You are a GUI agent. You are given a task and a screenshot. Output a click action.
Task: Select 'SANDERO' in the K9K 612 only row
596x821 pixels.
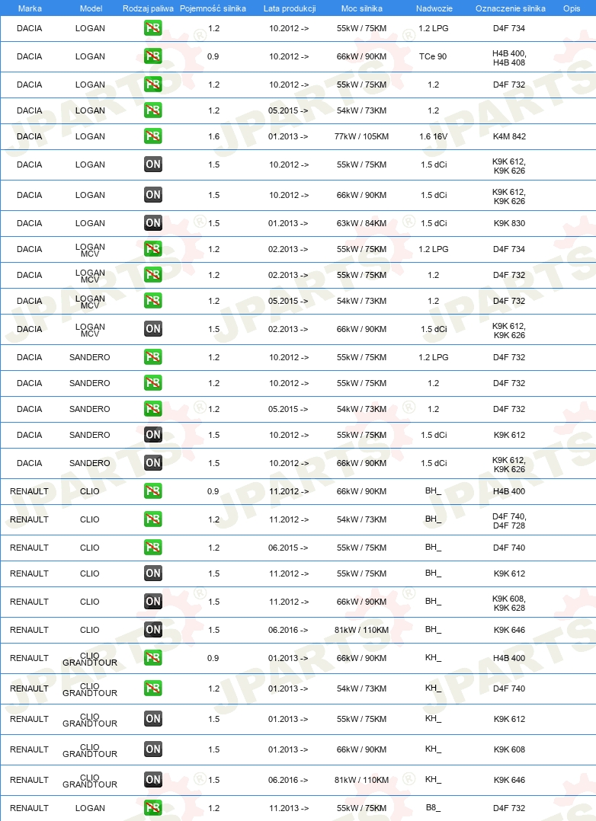click(90, 435)
